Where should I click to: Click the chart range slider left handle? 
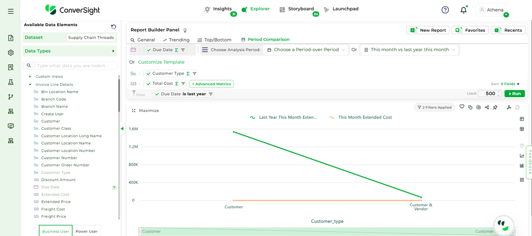click(140, 231)
